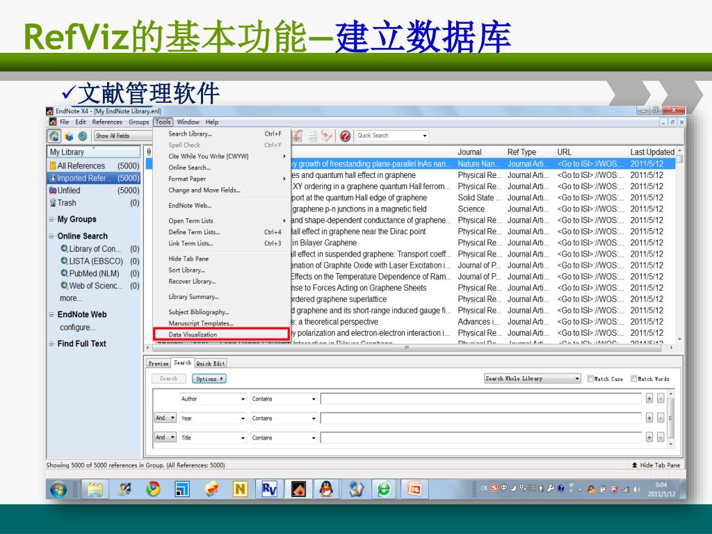Screen dimensions: 712x534
Task: Click the minus button on Title search row
Action: pos(661,437)
